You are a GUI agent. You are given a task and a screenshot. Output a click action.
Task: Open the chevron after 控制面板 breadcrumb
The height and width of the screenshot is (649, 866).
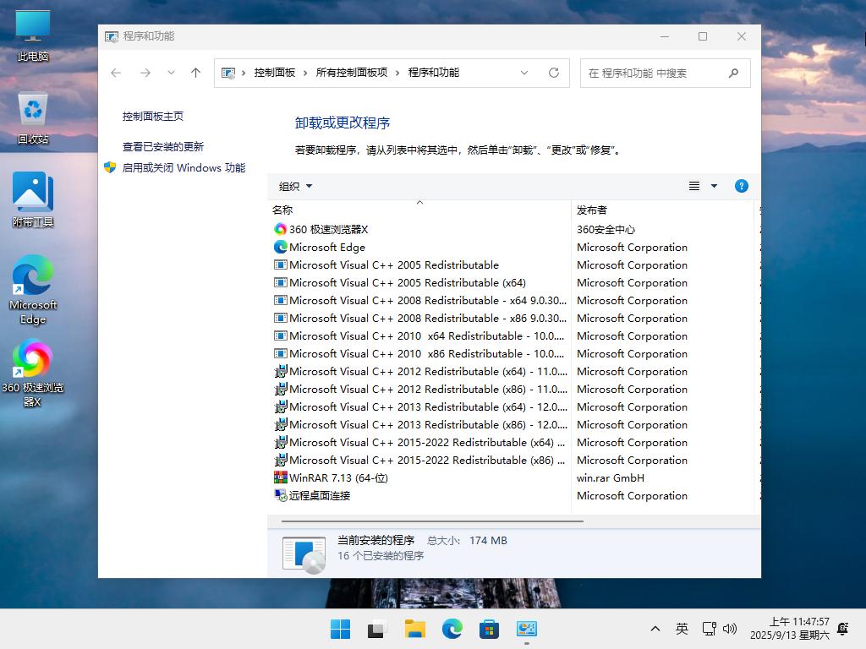304,73
